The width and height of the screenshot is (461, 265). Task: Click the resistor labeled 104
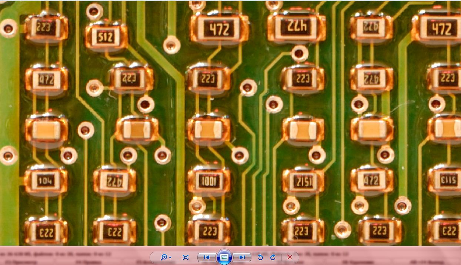(46, 180)
